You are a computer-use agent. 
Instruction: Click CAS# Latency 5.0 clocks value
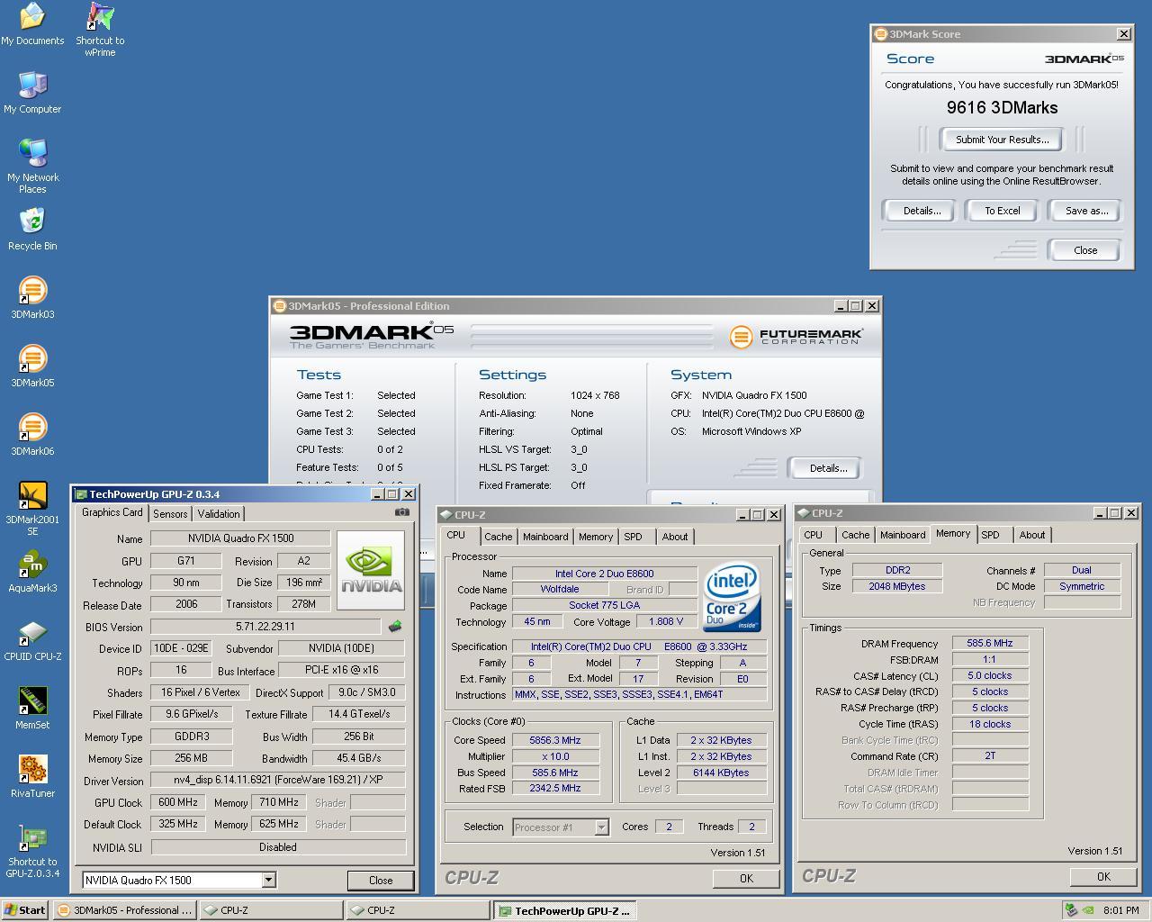click(x=990, y=676)
